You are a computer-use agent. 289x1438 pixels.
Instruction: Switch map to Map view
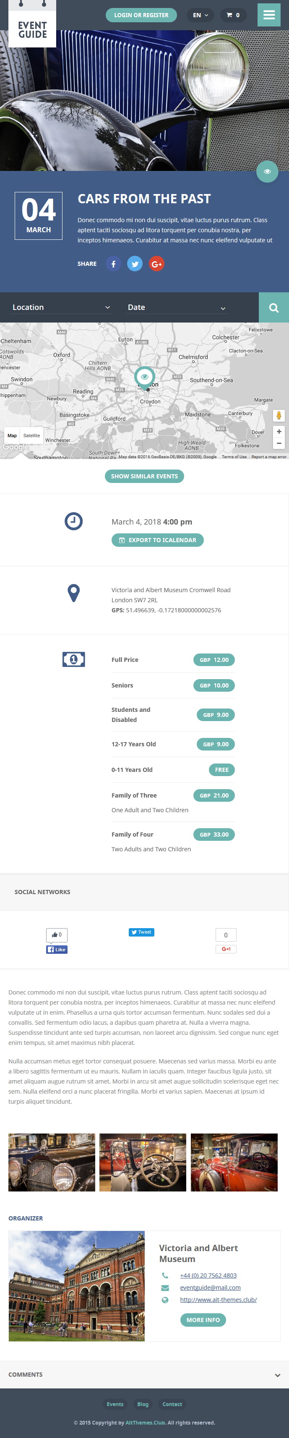(x=12, y=436)
